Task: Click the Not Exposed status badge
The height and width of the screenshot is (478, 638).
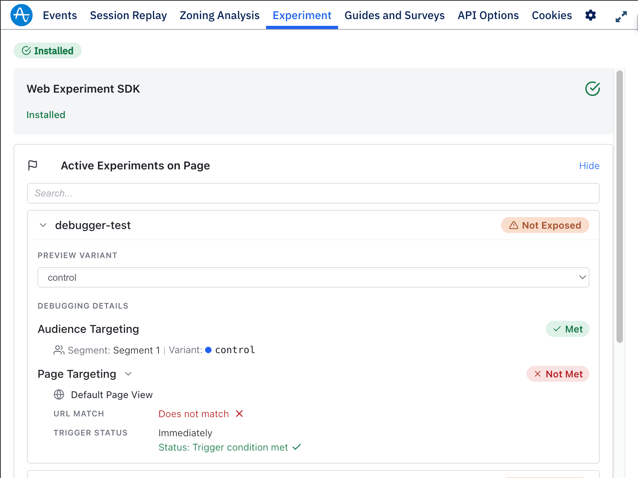Action: (545, 225)
